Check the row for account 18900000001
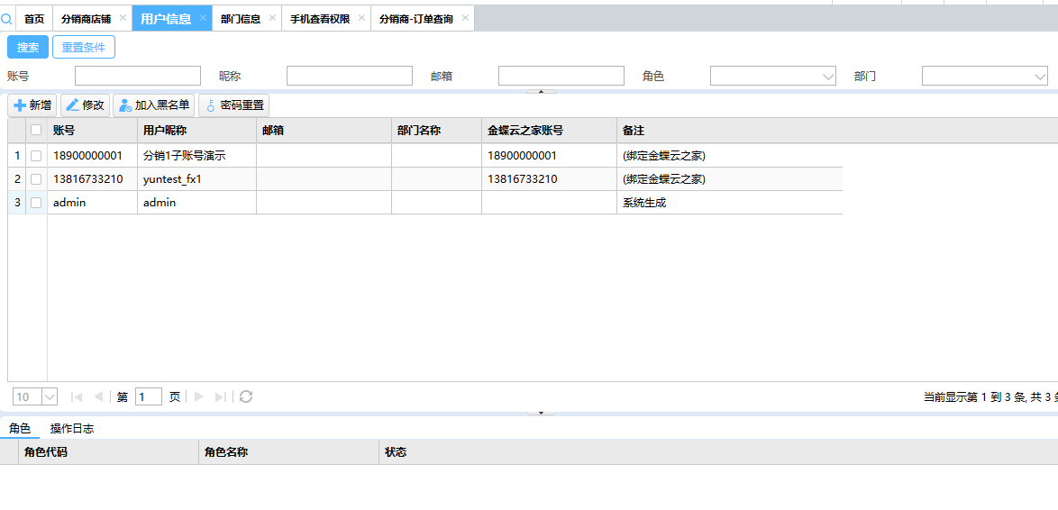The height and width of the screenshot is (510, 1058). pyautogui.click(x=36, y=156)
